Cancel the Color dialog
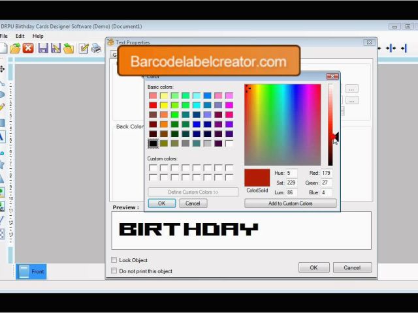The width and height of the screenshot is (418, 313). point(193,203)
